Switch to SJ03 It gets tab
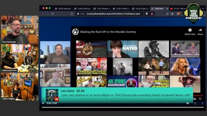The image size is (207, 116). 140,9
